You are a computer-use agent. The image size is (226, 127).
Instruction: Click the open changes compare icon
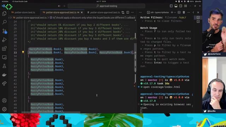[x=123, y=13]
